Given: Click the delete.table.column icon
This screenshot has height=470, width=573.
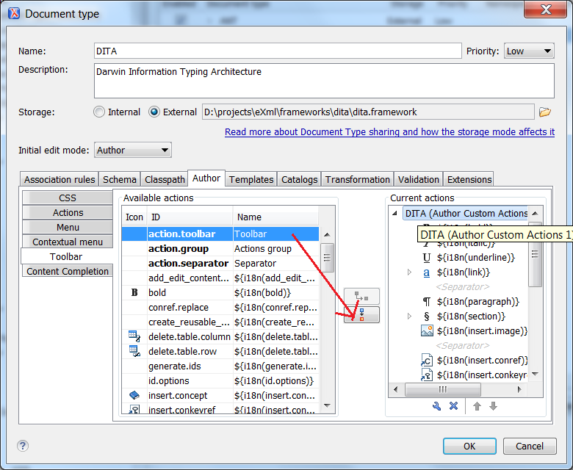Looking at the screenshot, I should 134,336.
